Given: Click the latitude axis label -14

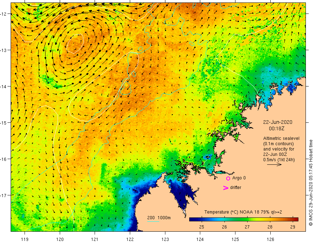Looking at the screenshot, I should (4, 86).
